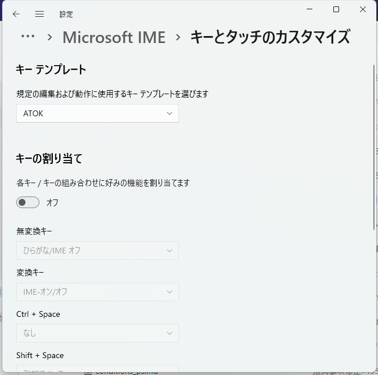Image resolution: width=378 pixels, height=375 pixels.
Task: Open the Ctrl + Space dropdown
Action: pyautogui.click(x=98, y=333)
